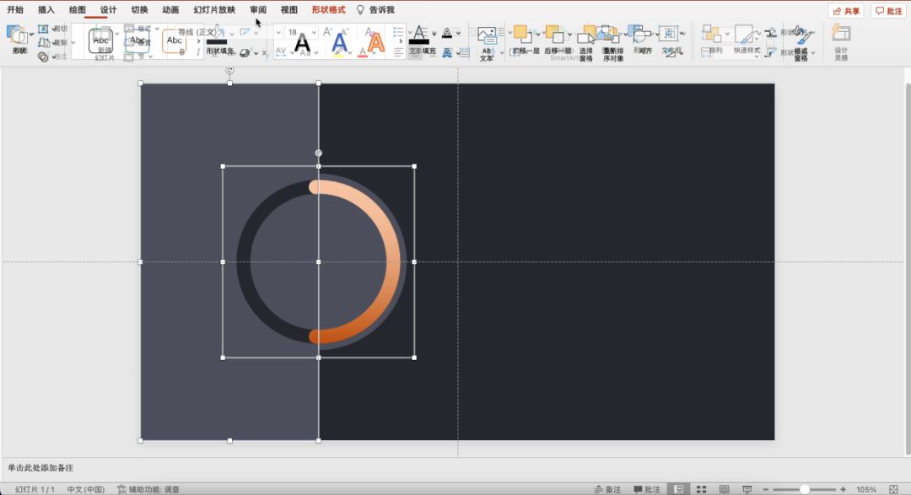911x495 pixels.
Task: Choose the orange outlined A WordArt style
Action: [376, 44]
